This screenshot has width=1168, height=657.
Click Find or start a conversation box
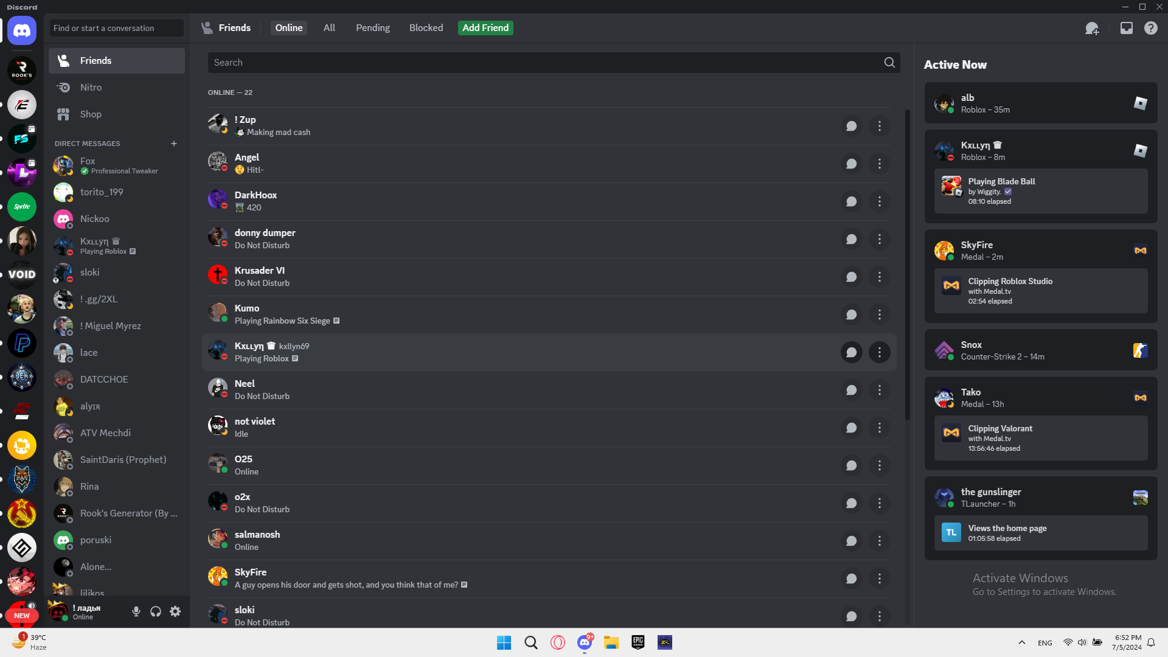(x=117, y=28)
